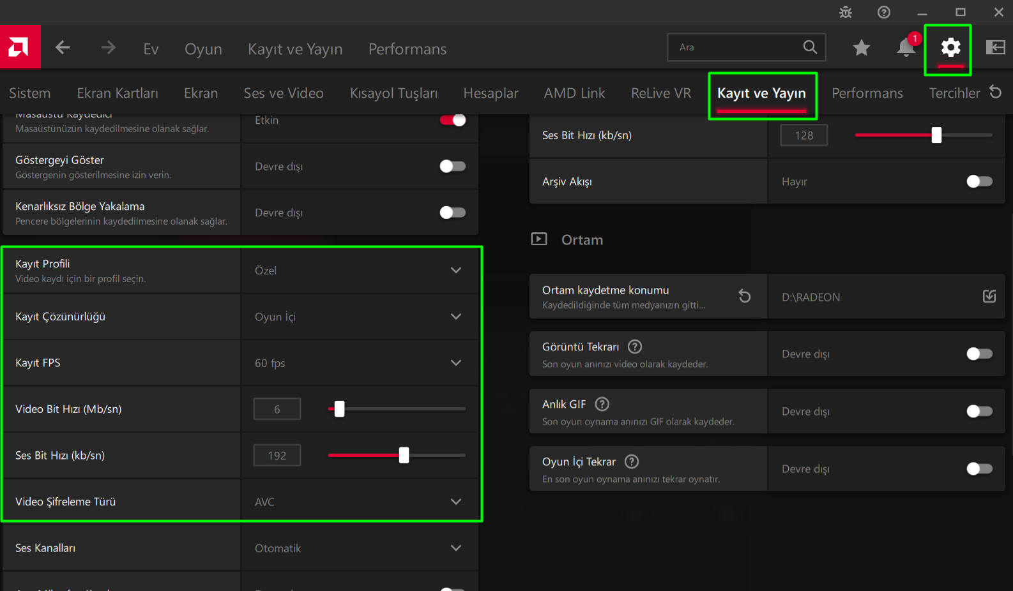Open Kayıt Profili dropdown

coord(360,270)
